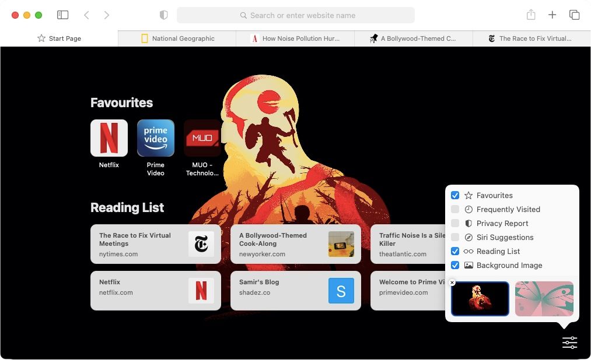The image size is (591, 360).
Task: Open the Privacy Report shield in the toolbar
Action: point(163,15)
